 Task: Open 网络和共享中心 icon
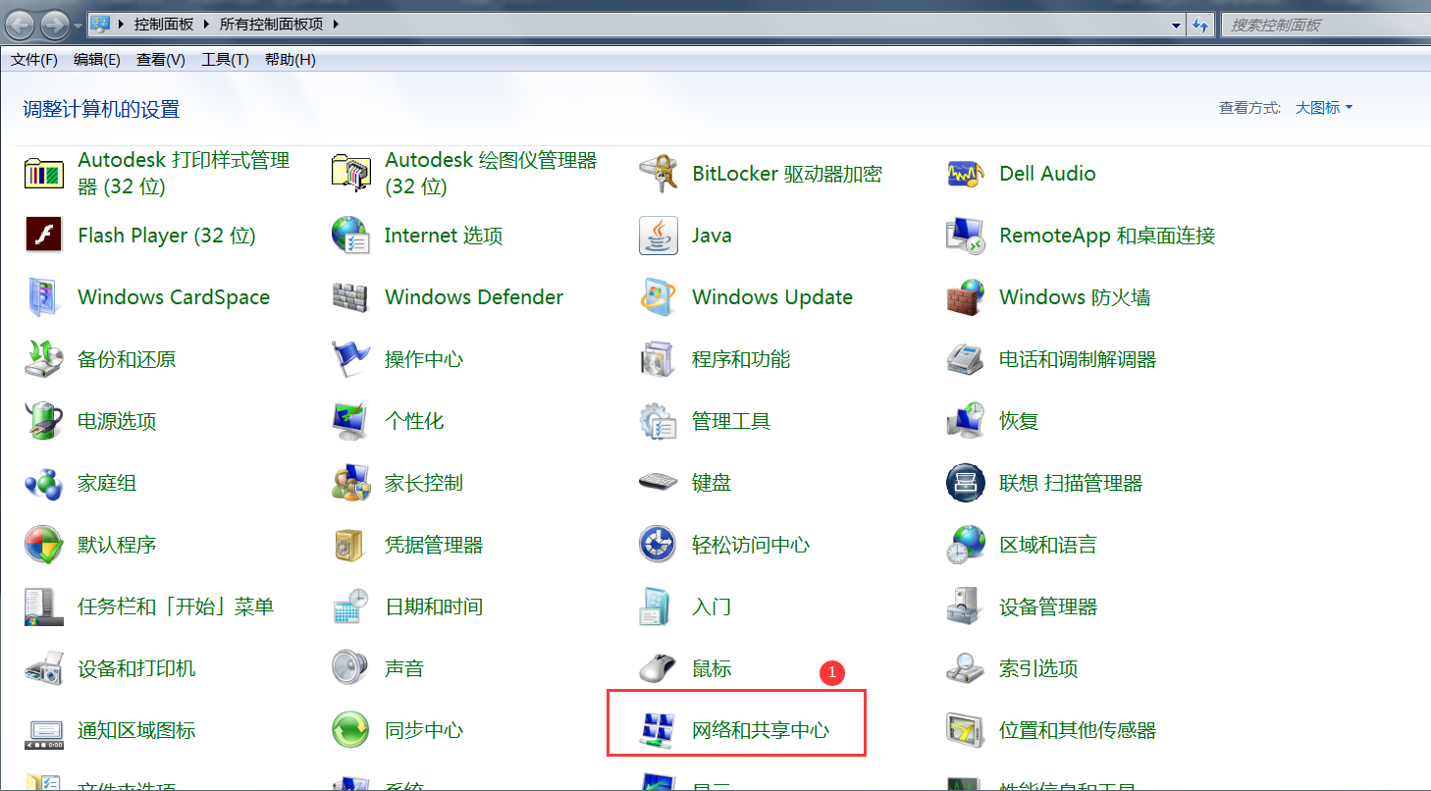[x=658, y=730]
